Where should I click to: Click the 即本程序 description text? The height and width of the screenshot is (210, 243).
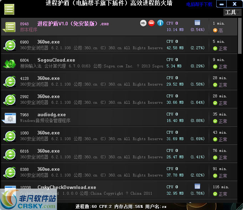[29, 30]
